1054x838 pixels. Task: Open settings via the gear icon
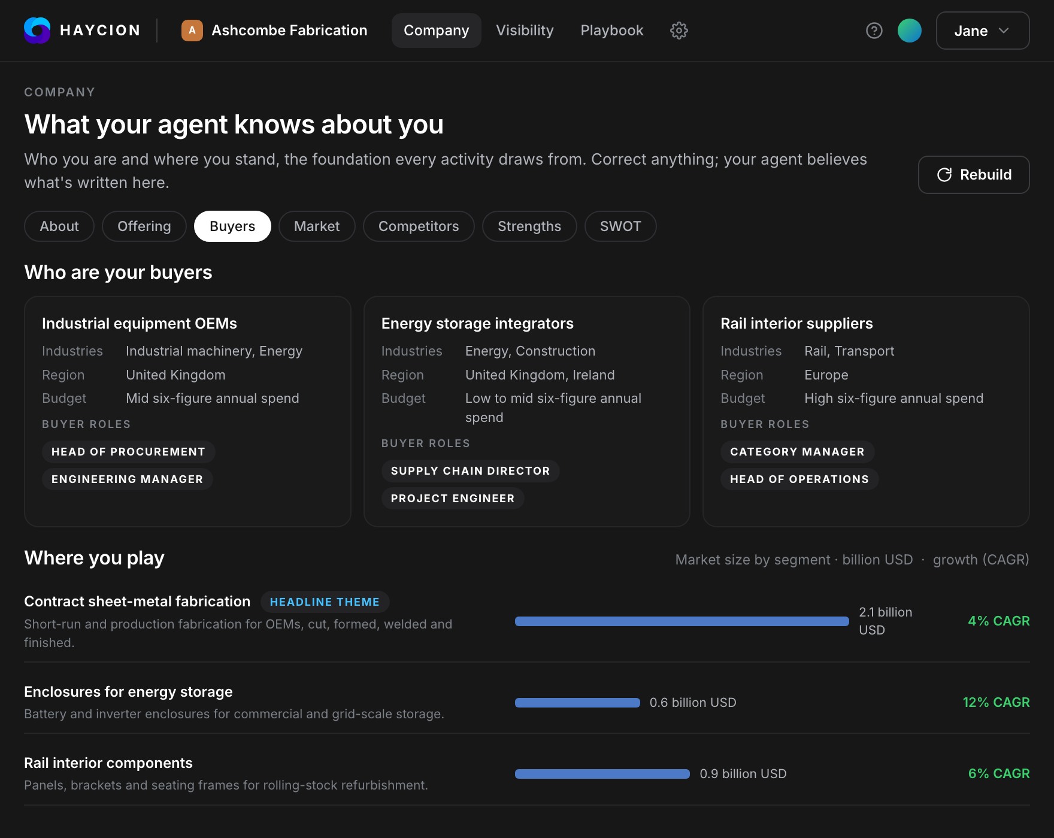(x=679, y=31)
